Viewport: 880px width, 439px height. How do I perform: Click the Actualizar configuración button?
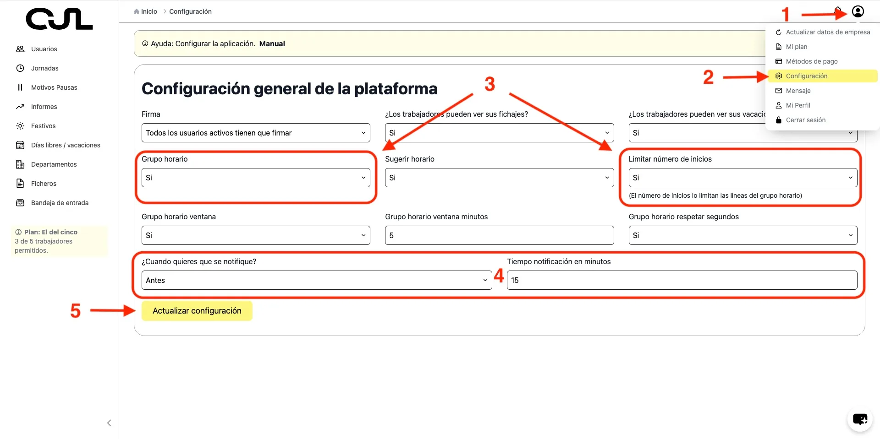(197, 311)
